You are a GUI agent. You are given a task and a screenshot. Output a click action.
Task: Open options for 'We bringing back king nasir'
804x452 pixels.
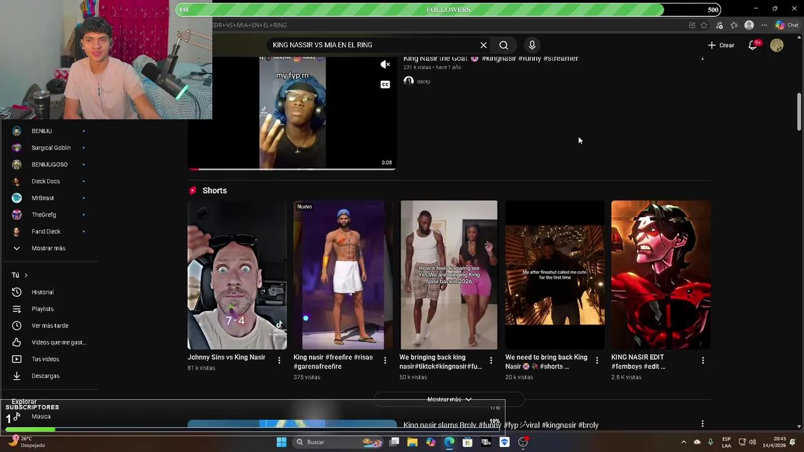491,360
